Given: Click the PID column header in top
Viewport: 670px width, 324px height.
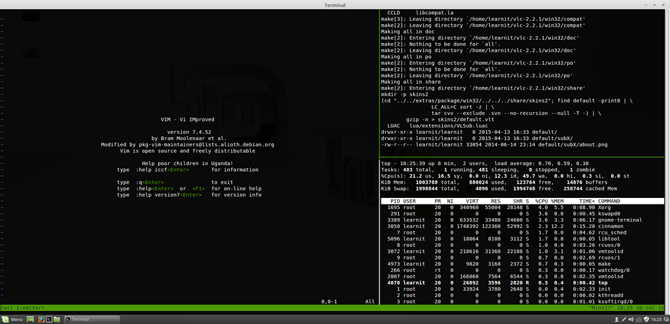Looking at the screenshot, I should point(396,201).
